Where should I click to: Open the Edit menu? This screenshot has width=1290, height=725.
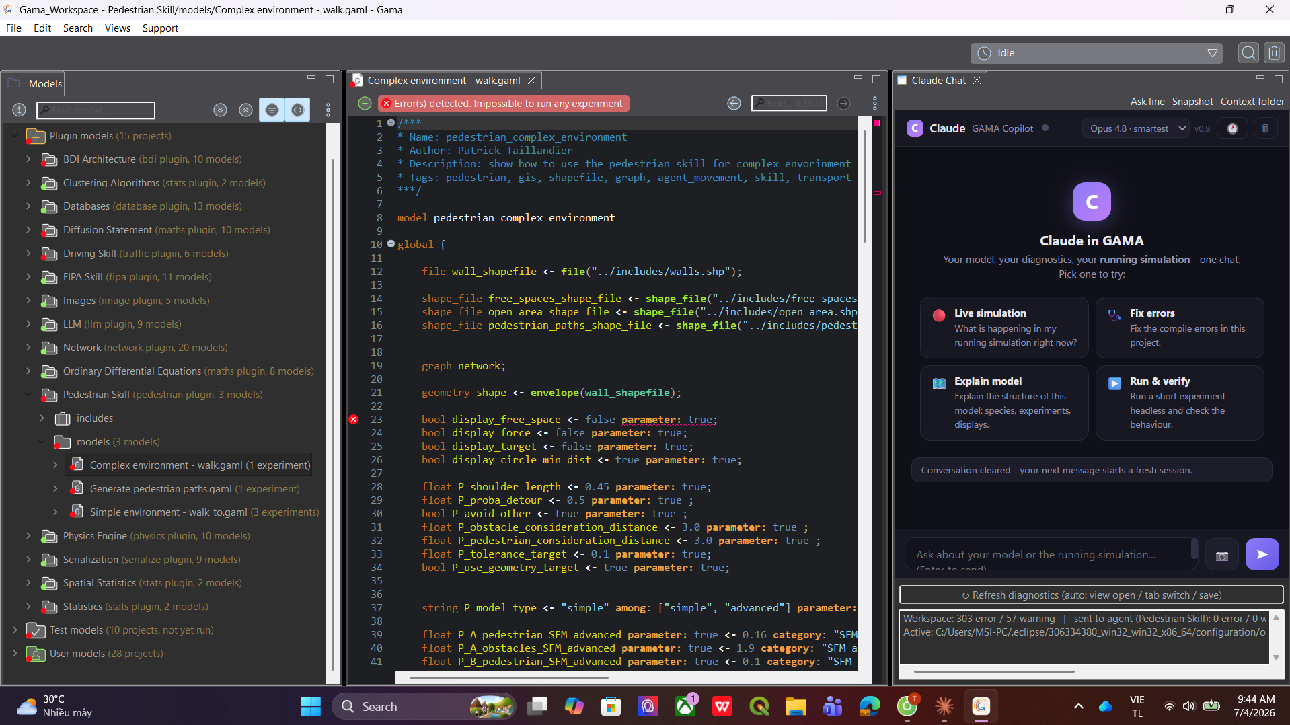[x=42, y=28]
